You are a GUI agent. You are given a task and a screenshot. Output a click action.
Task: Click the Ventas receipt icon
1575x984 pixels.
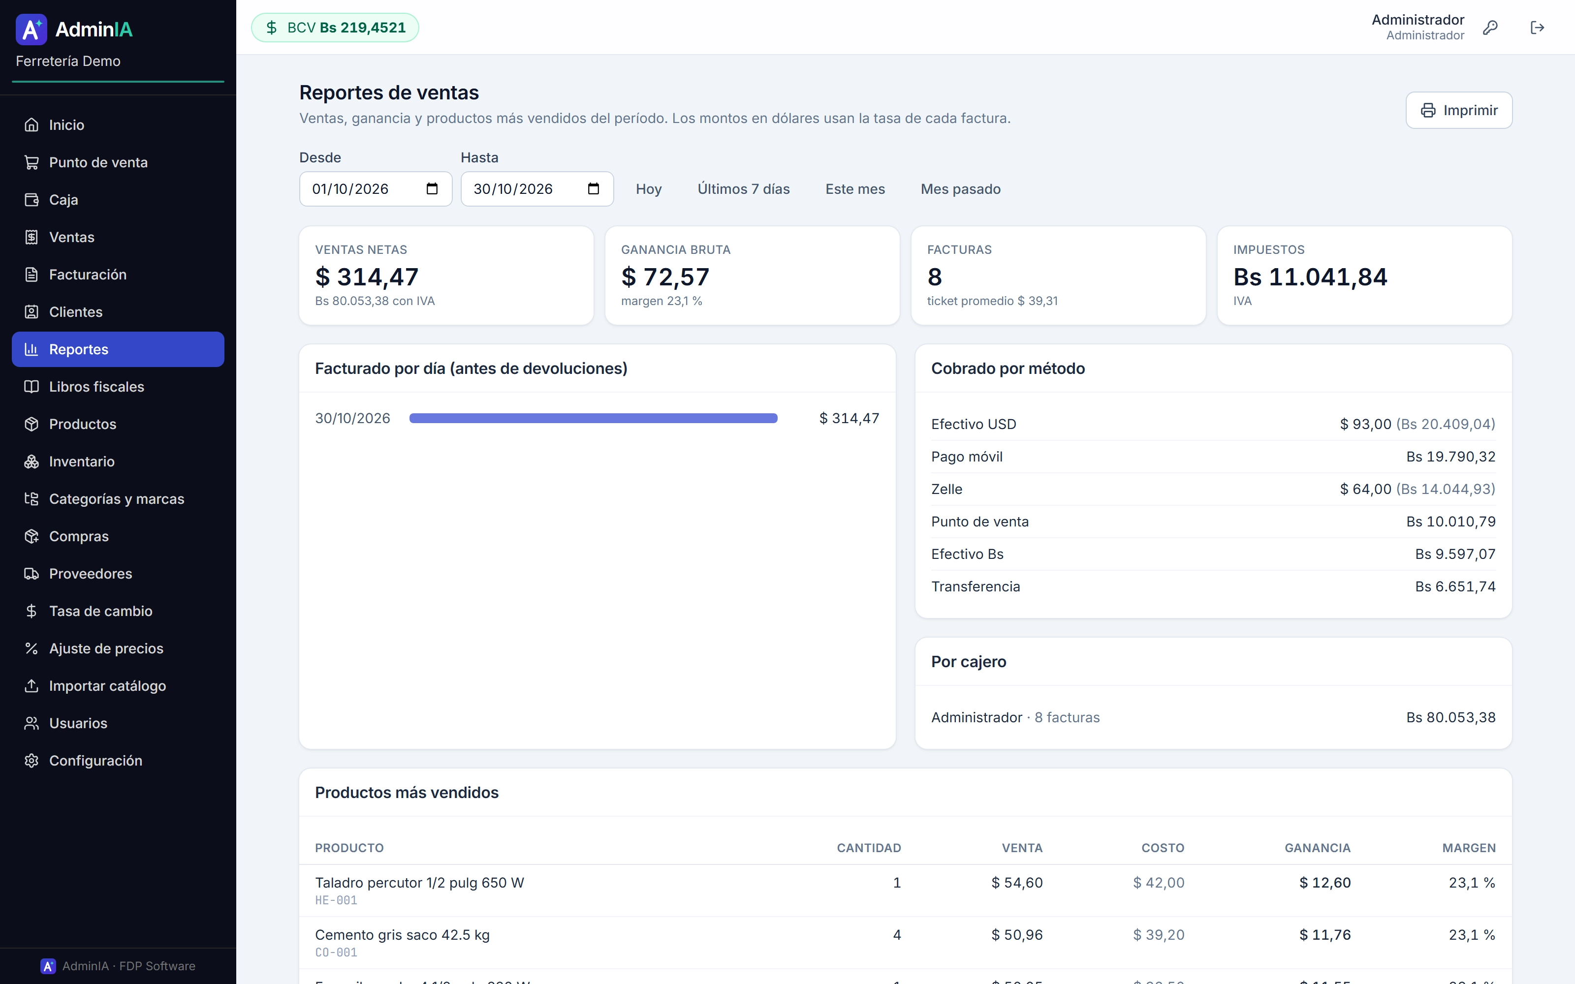[31, 237]
